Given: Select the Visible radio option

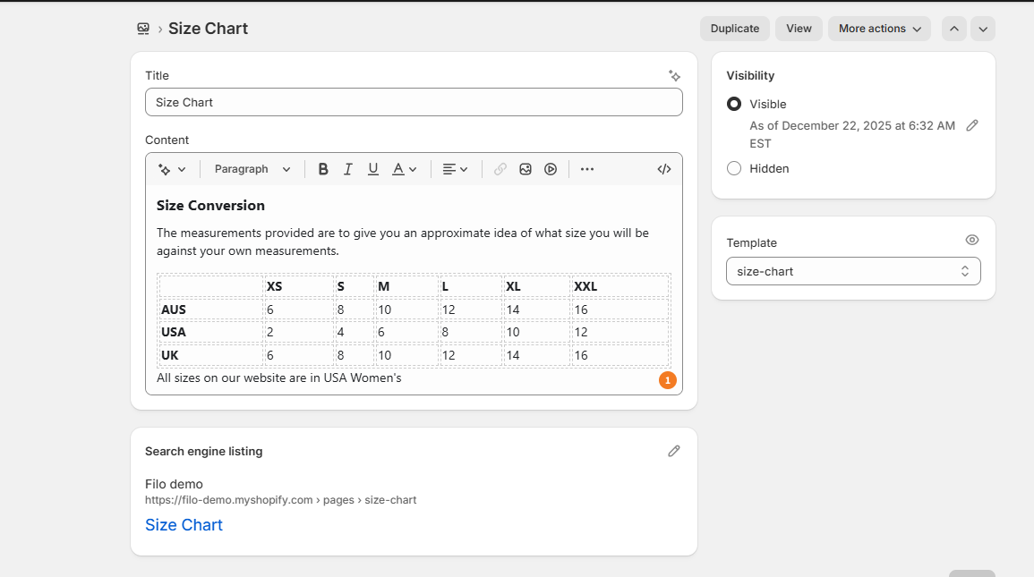Looking at the screenshot, I should click(x=734, y=104).
